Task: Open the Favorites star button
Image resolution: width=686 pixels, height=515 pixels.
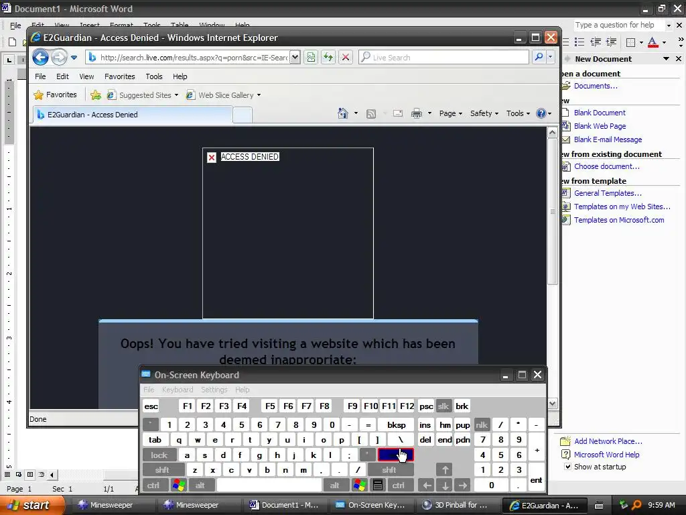Action: (56, 95)
